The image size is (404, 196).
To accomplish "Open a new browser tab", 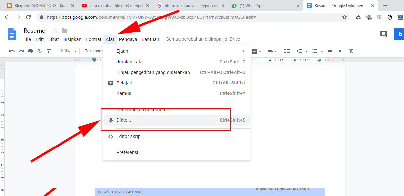I will click(x=385, y=6).
